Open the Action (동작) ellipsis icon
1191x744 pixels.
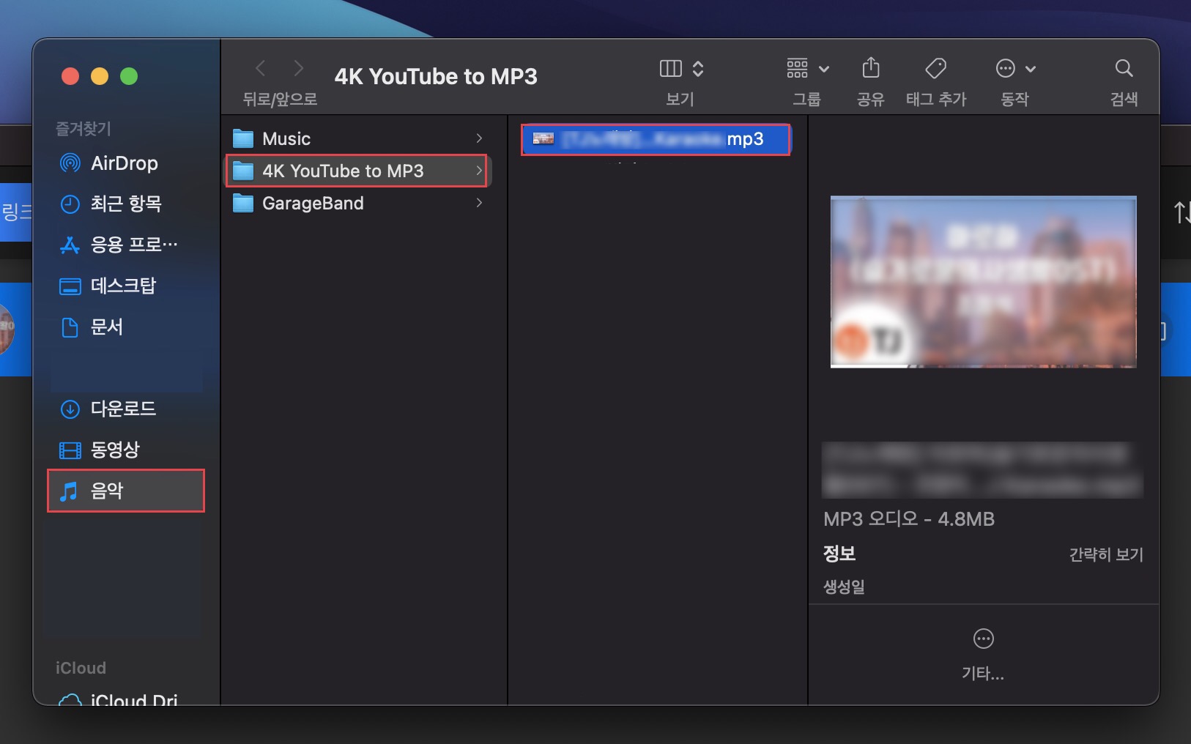[1006, 69]
